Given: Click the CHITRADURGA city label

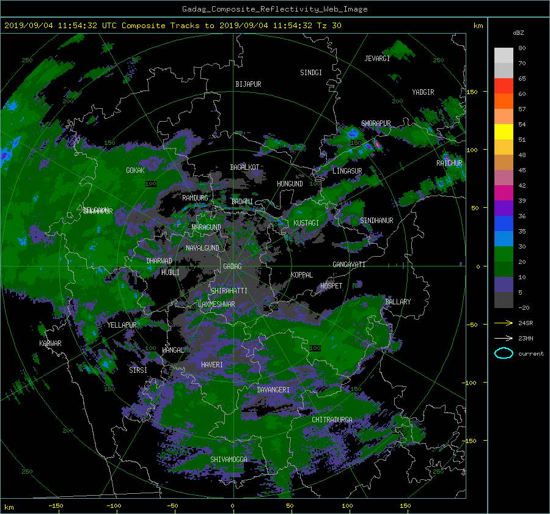Looking at the screenshot, I should click(x=332, y=420).
